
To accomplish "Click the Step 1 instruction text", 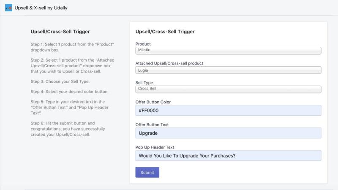I will coord(72,47).
